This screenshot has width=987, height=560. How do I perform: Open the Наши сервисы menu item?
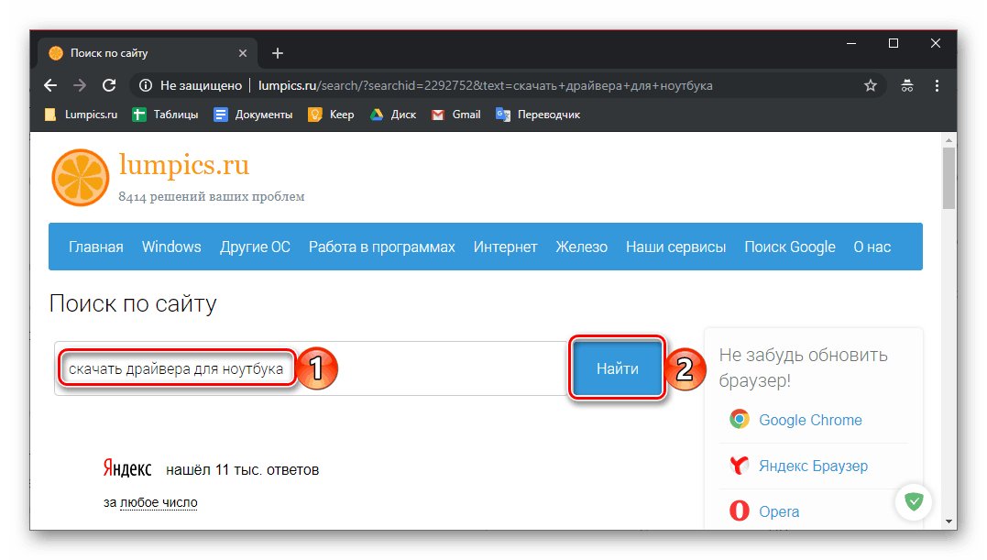676,247
